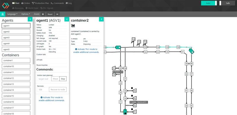Zoom out with the minus button

point(57,14)
